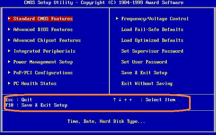The width and height of the screenshot is (216, 135).
Task: Click arrow beside Advanced BIOS Features
Action: 9,29
